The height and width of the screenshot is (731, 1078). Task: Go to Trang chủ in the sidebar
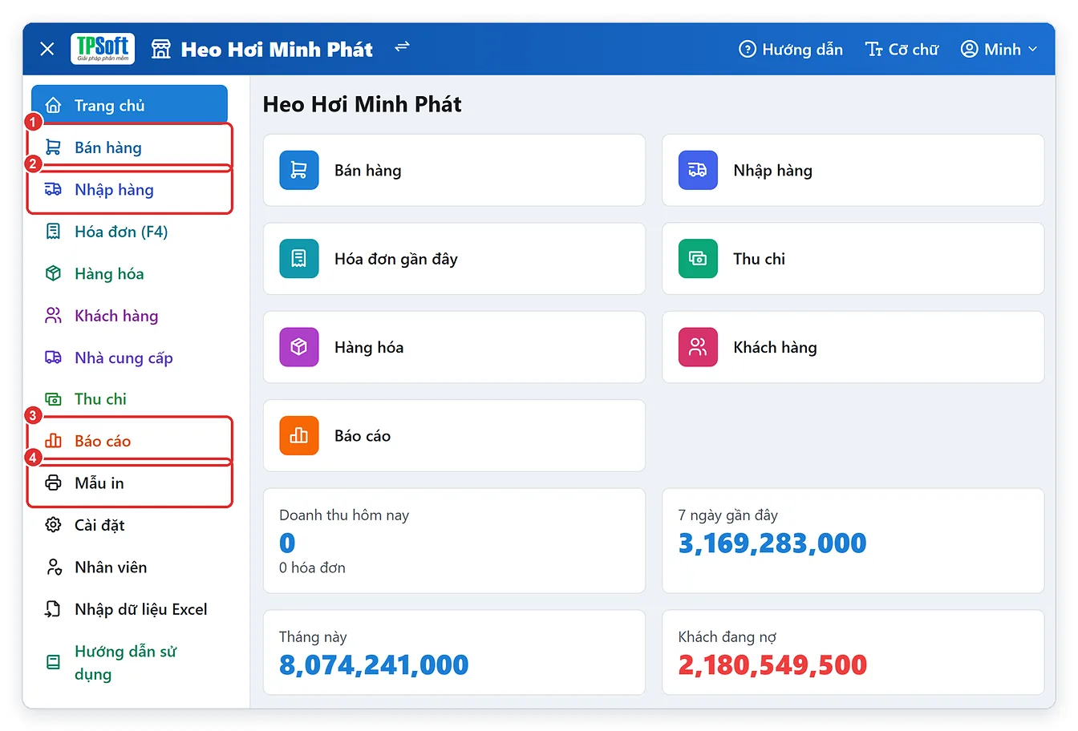coord(129,105)
